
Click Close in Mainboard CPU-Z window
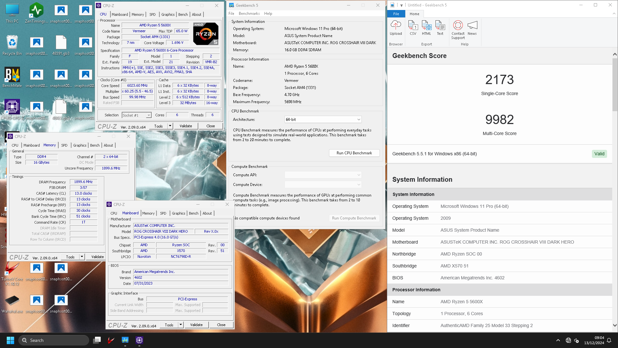(221, 325)
